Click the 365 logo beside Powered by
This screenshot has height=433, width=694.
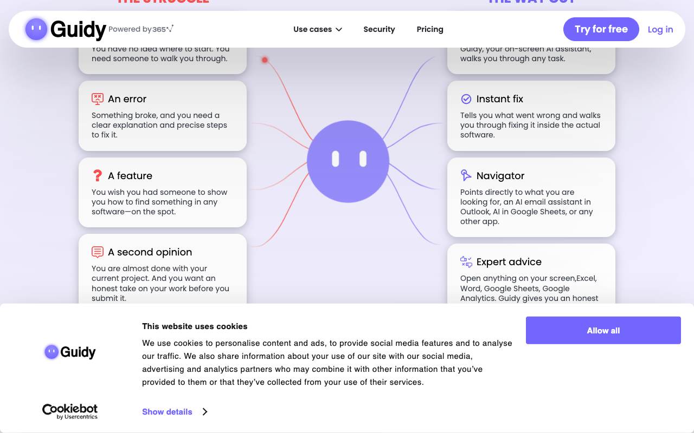[x=163, y=29]
